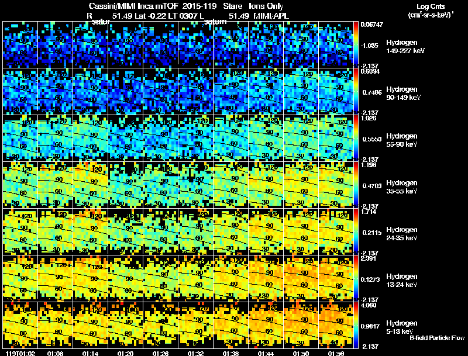The image size is (468, 356).
Task: Open the 149-227 keV panel at 01:56
Action: coord(336,44)
